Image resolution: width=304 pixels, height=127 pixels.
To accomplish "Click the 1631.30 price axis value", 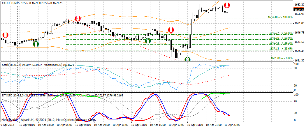I will click(x=299, y=61).
